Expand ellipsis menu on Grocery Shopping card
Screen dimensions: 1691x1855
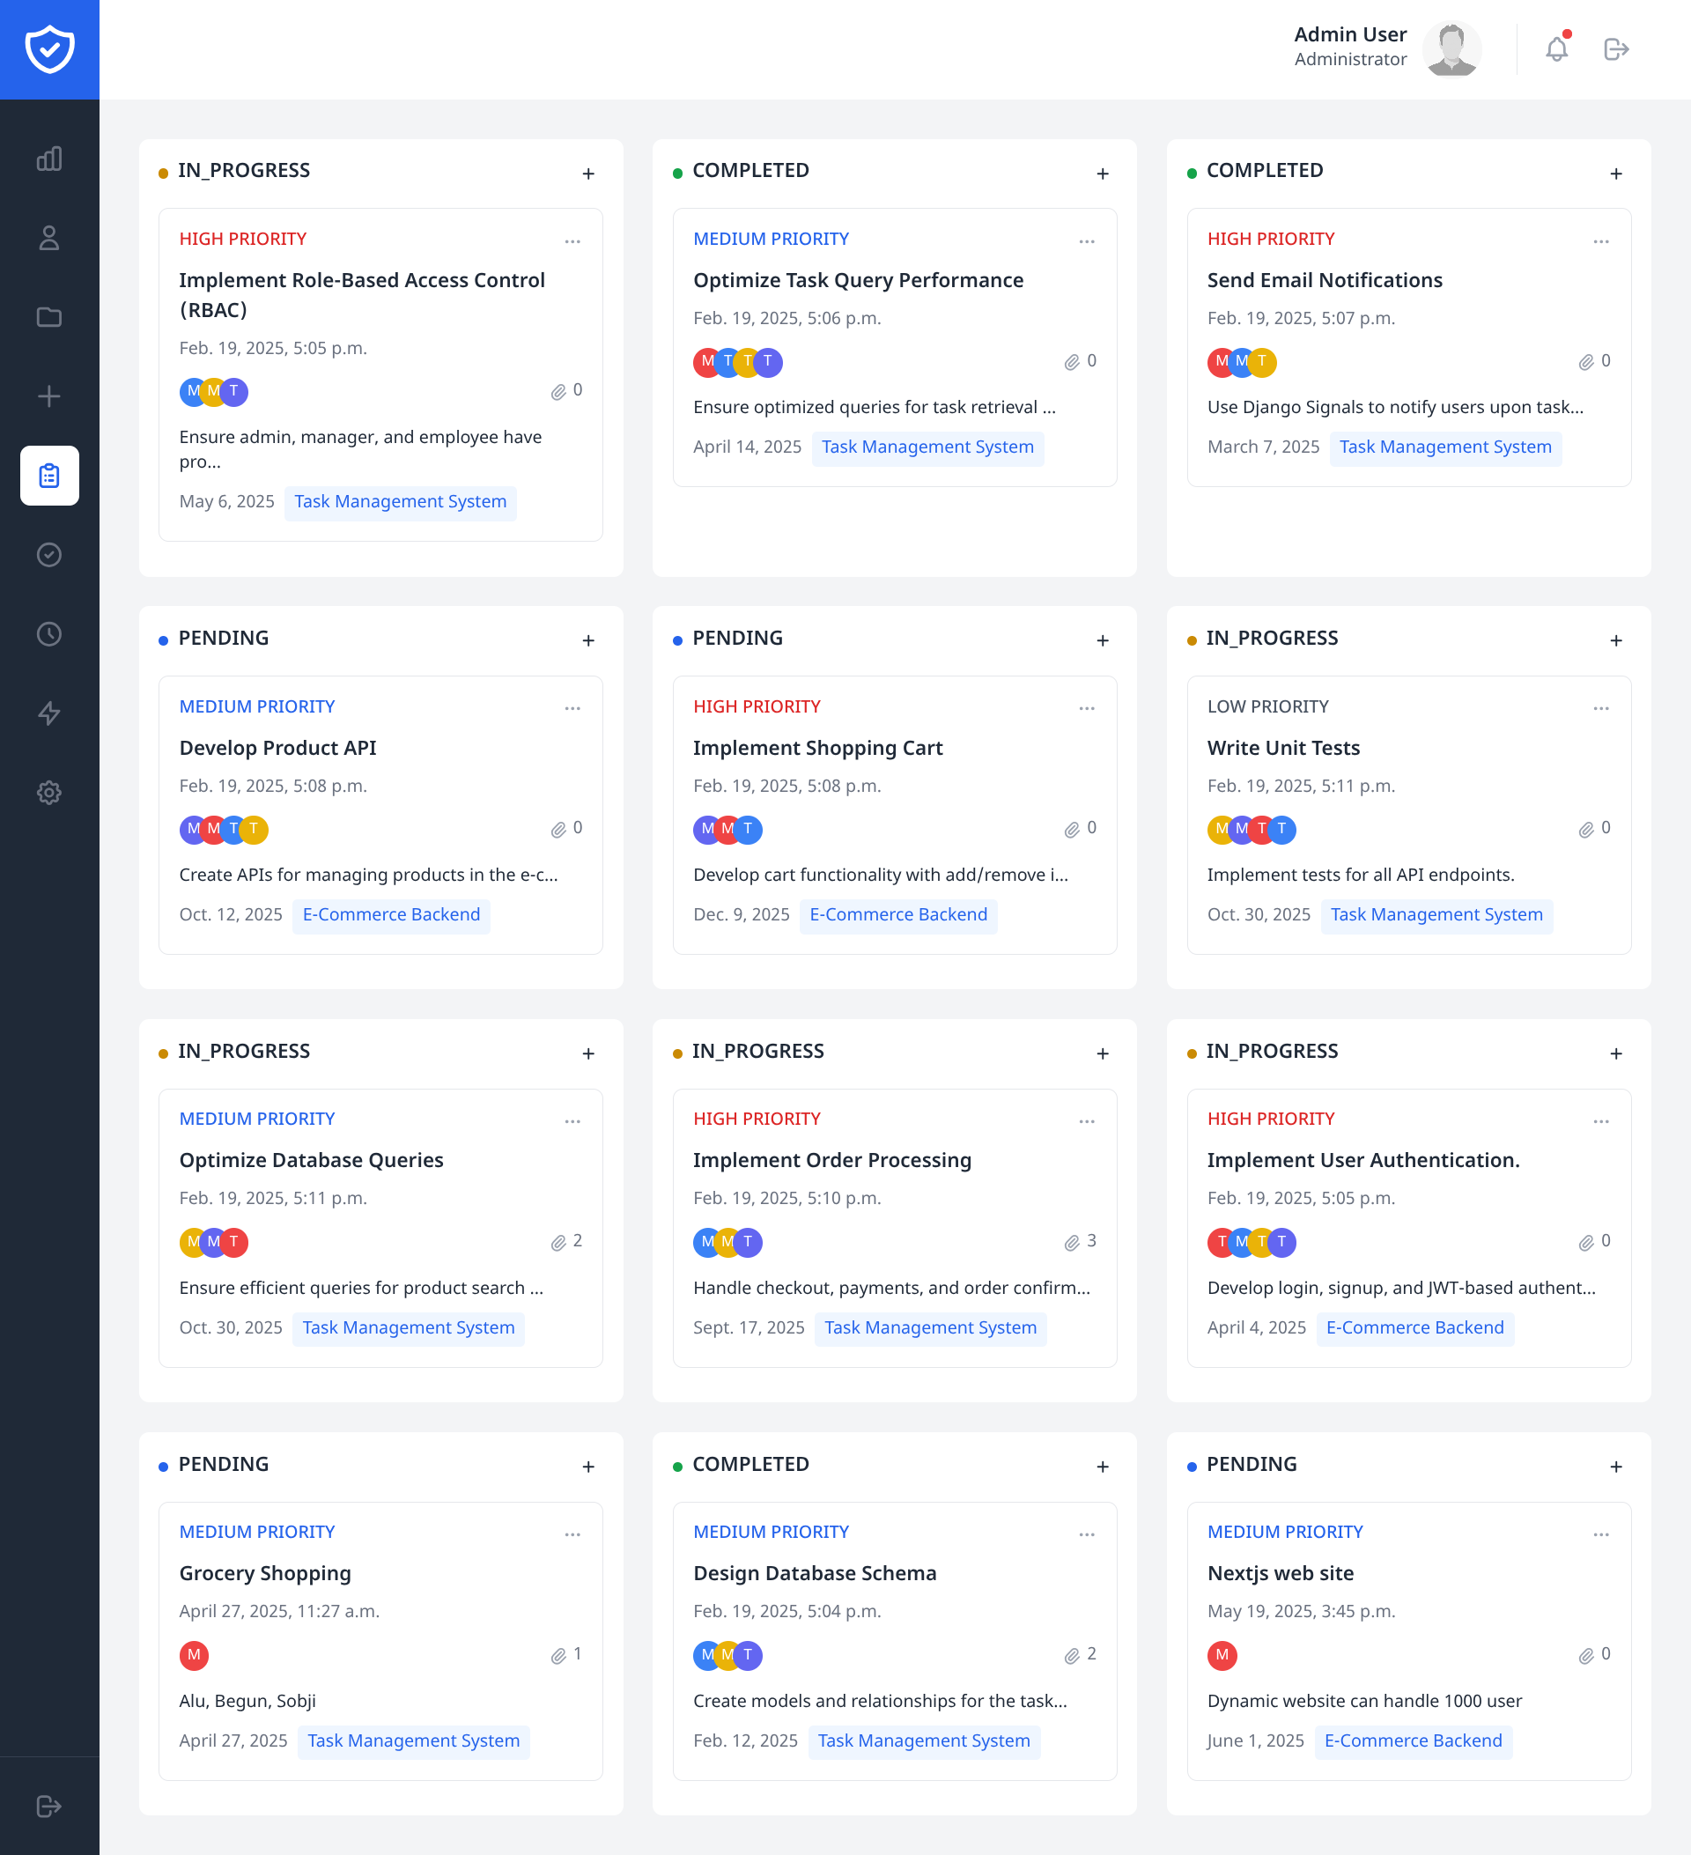(x=572, y=1534)
